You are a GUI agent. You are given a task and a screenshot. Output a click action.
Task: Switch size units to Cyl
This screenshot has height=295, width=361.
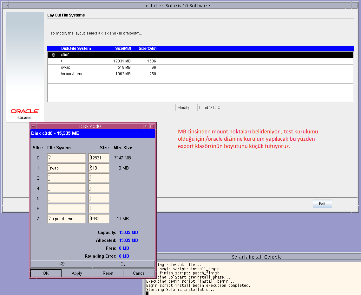pos(124,264)
